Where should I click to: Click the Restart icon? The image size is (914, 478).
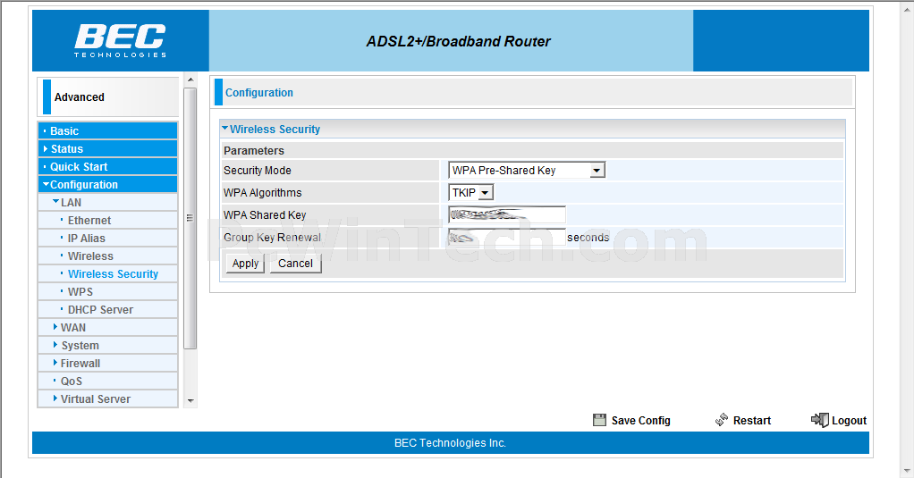(722, 420)
